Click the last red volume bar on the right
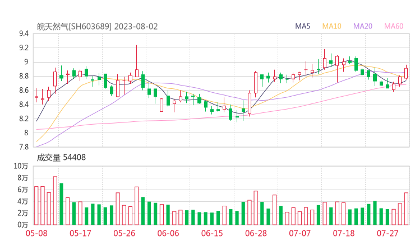 406,209
